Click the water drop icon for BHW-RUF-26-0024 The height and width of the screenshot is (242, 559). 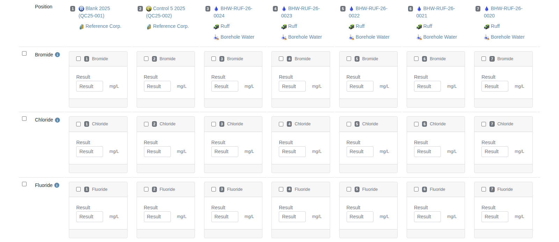(x=216, y=9)
